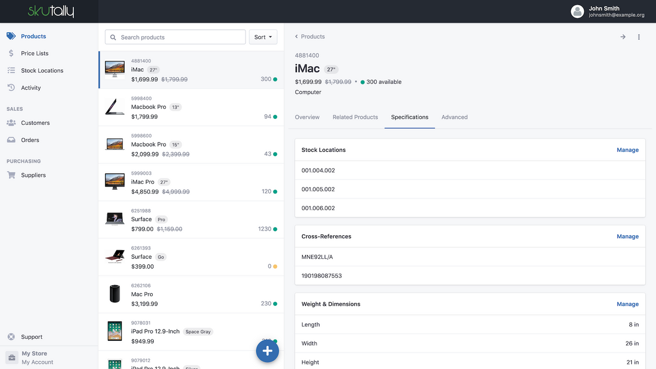
Task: Open the Sort dropdown
Action: (x=263, y=37)
